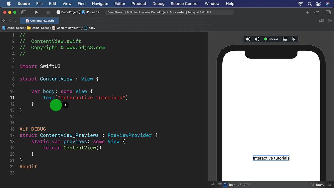Click ContentView_Previews struct name
The image size is (334, 188).
pos(69,135)
